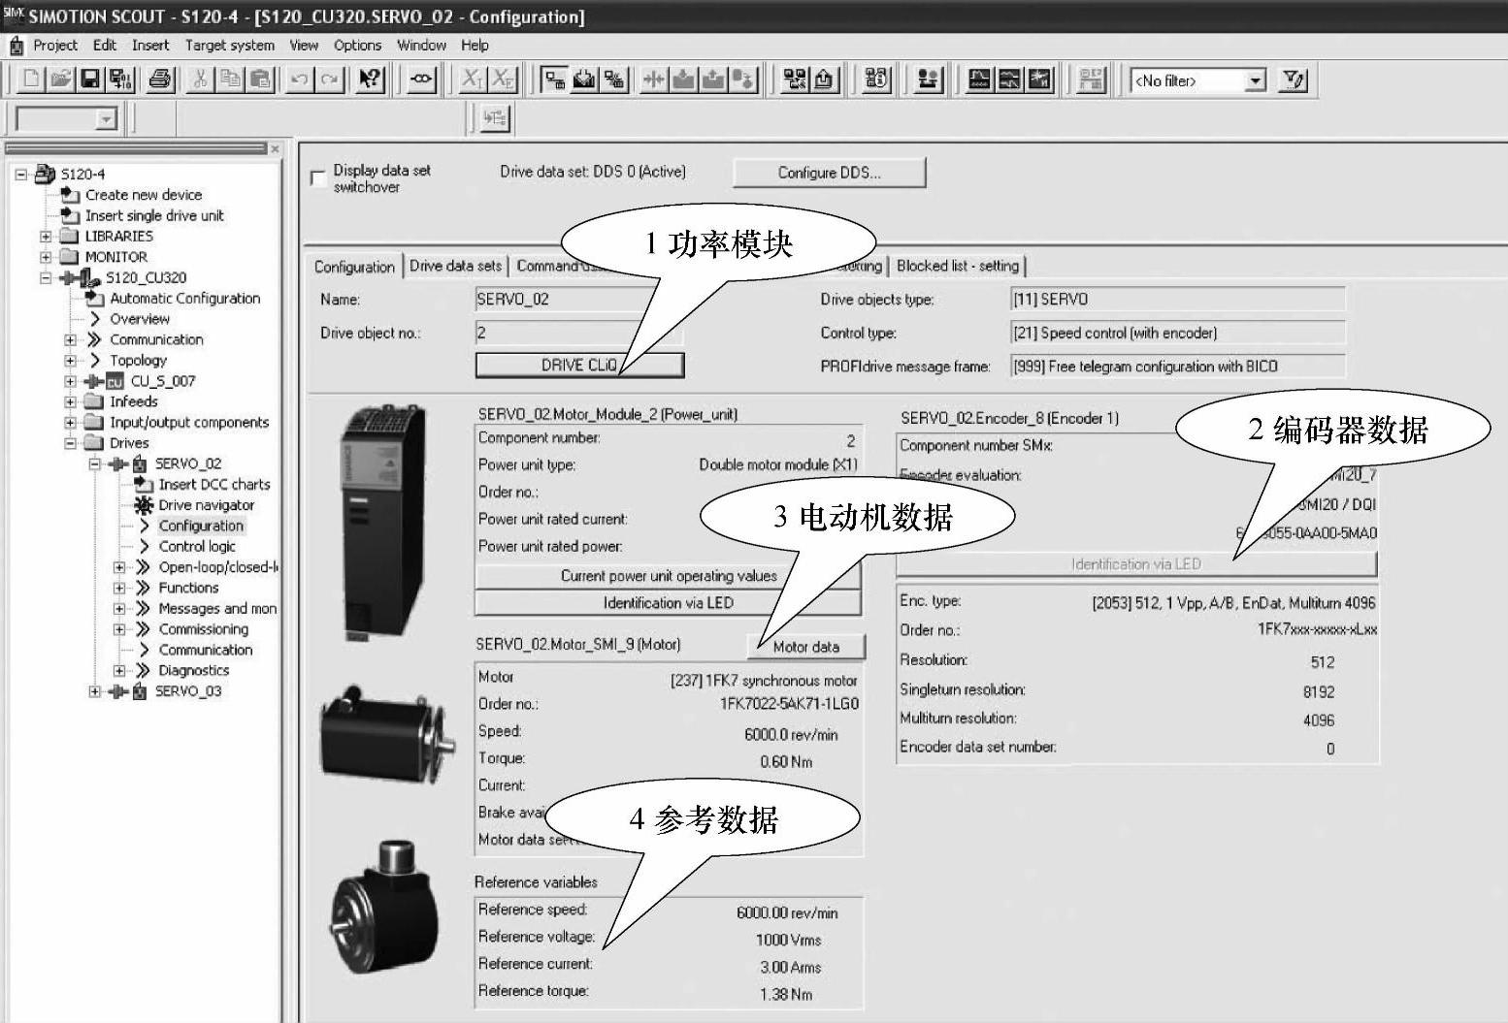The width and height of the screenshot is (1508, 1023).
Task: Open the Options menu
Action: coord(357,45)
